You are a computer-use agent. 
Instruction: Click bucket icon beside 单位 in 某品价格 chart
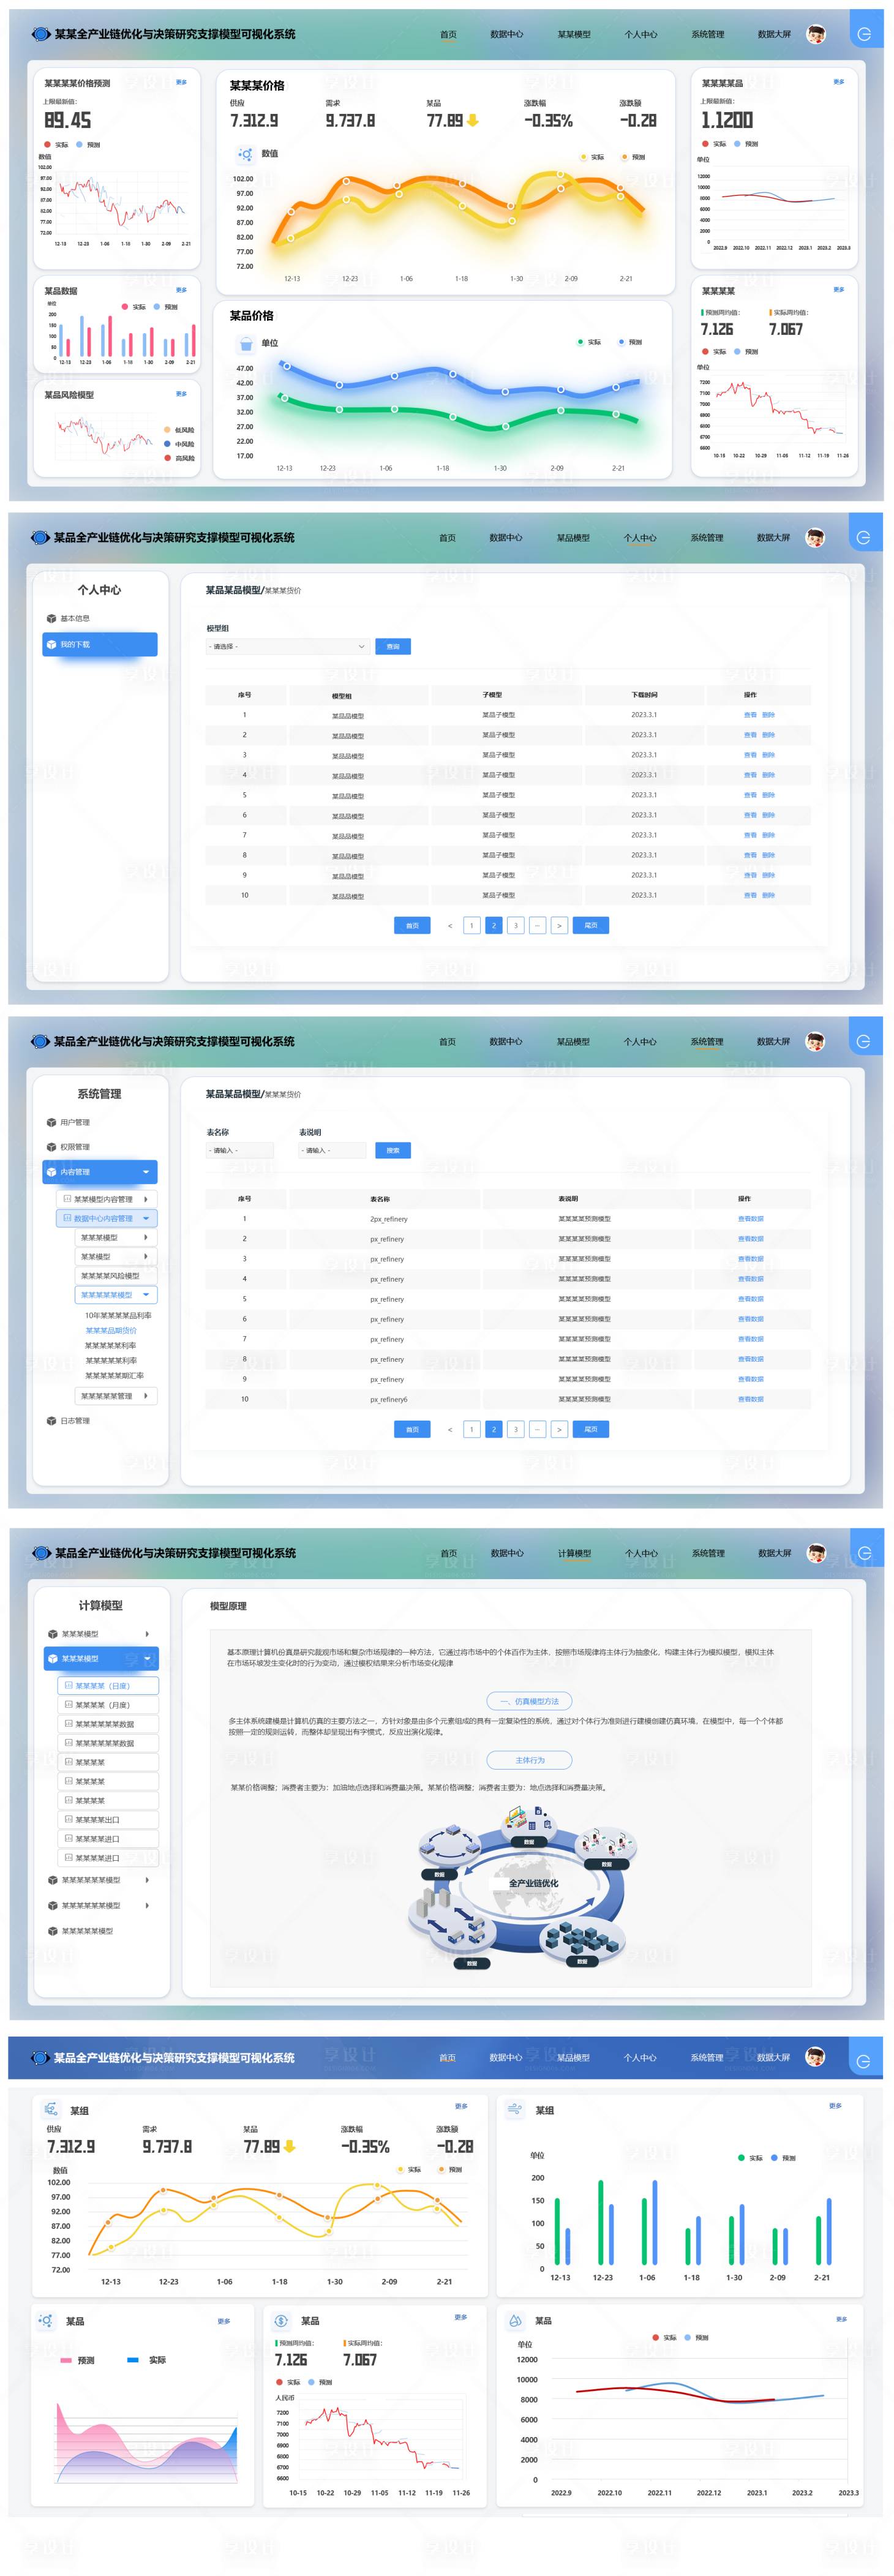[x=246, y=344]
